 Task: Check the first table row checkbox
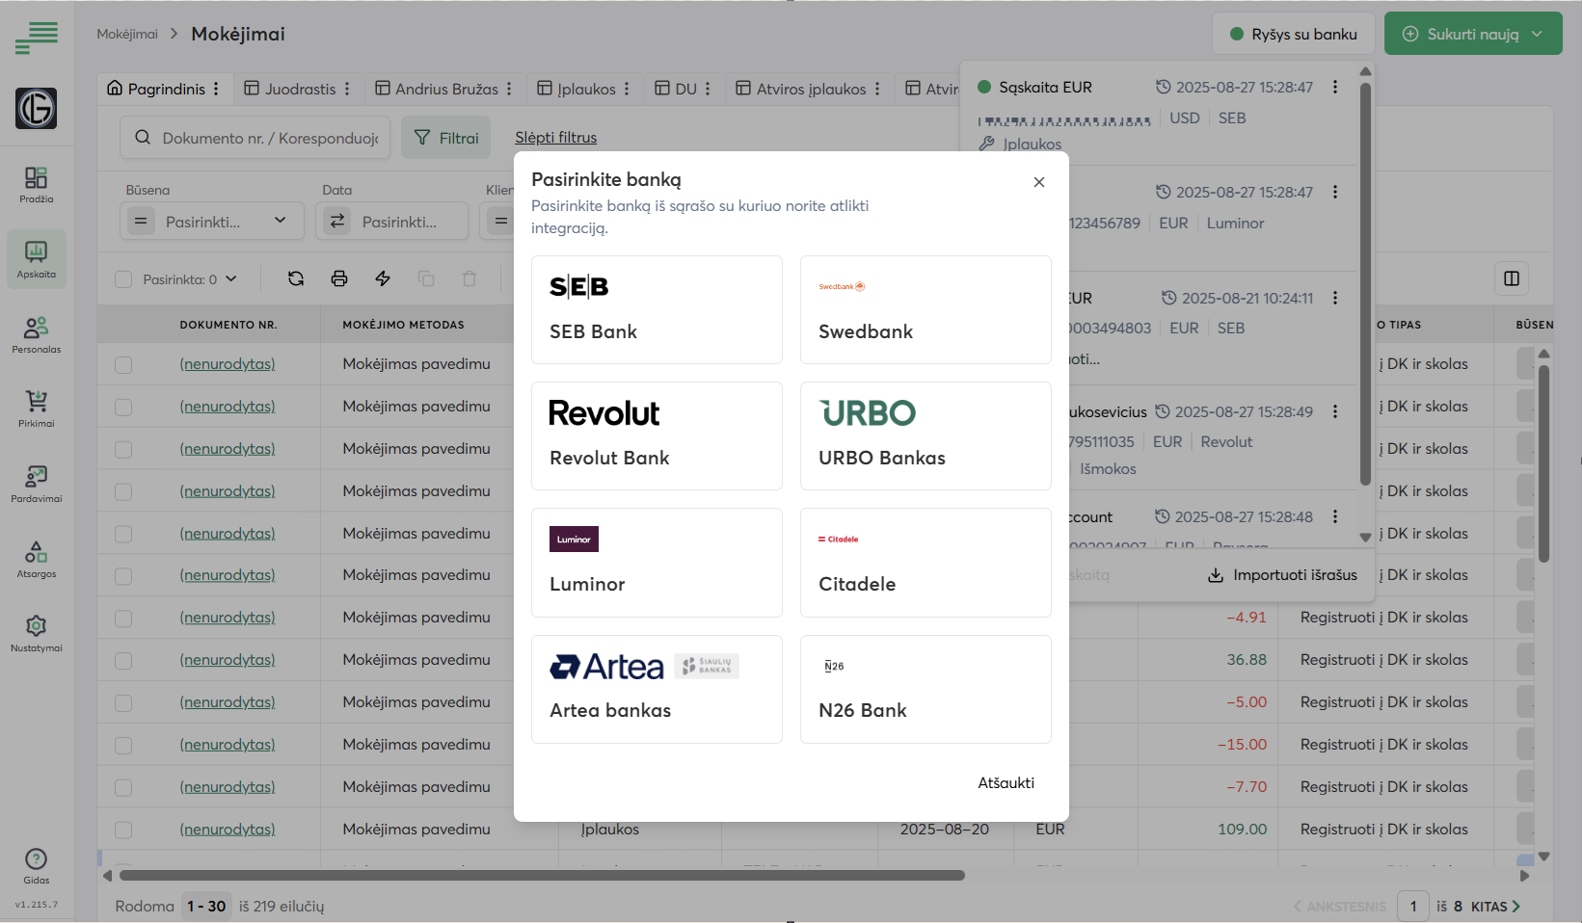[123, 364]
